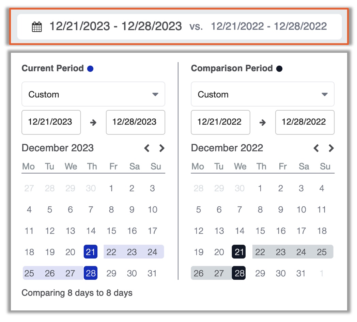This screenshot has height=322, width=357.
Task: Open the Comparison Period Custom dropdown
Action: pos(263,94)
